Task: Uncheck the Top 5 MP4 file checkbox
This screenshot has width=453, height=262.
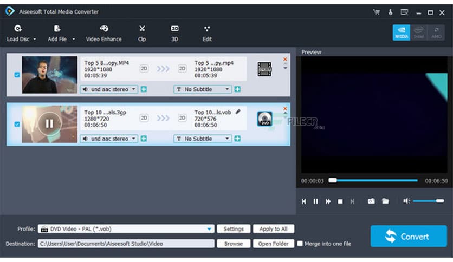Action: pos(17,75)
